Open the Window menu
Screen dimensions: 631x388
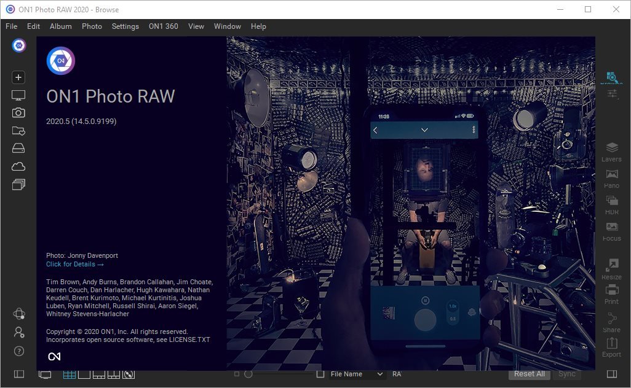228,26
